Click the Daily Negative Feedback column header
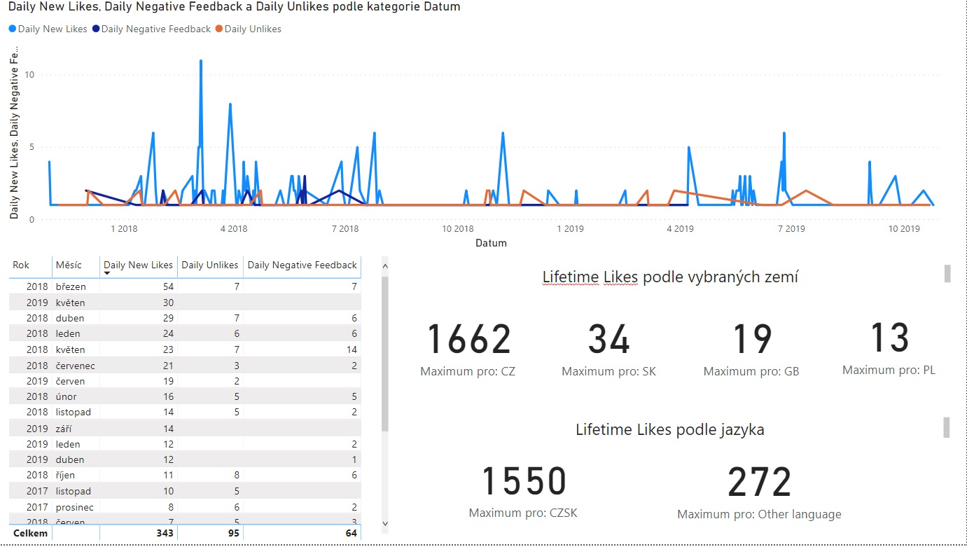This screenshot has width=967, height=547. coord(302,265)
